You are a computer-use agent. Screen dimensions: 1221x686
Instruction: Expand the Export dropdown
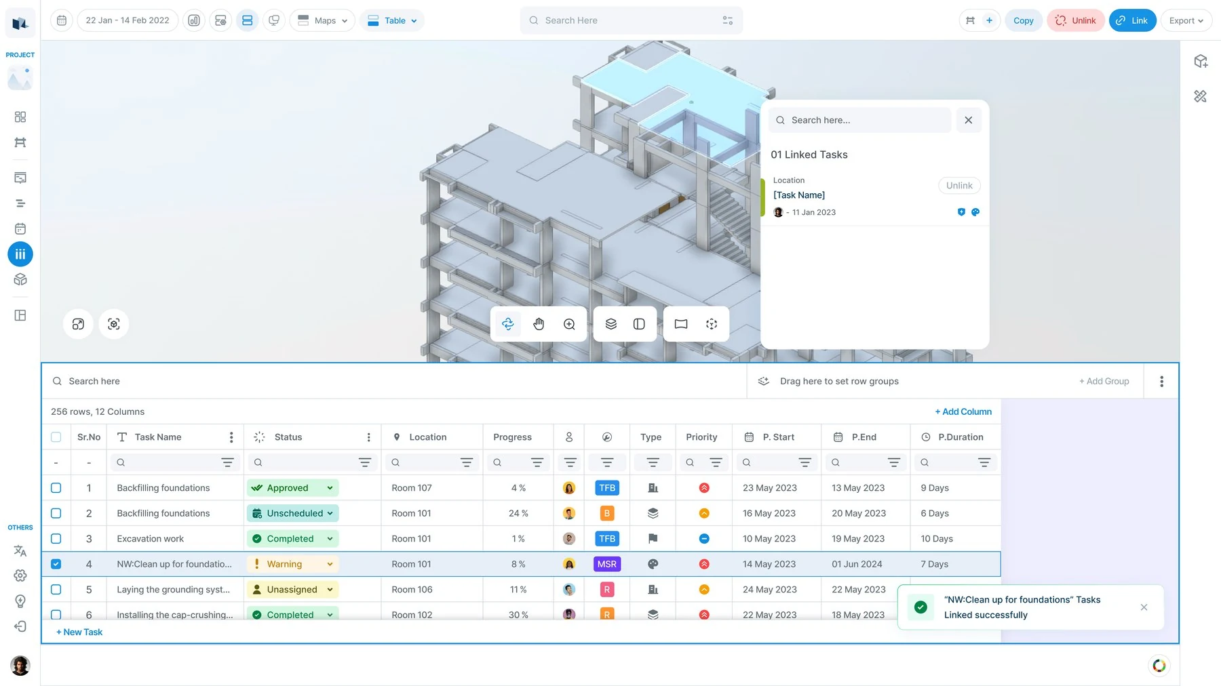(1186, 20)
